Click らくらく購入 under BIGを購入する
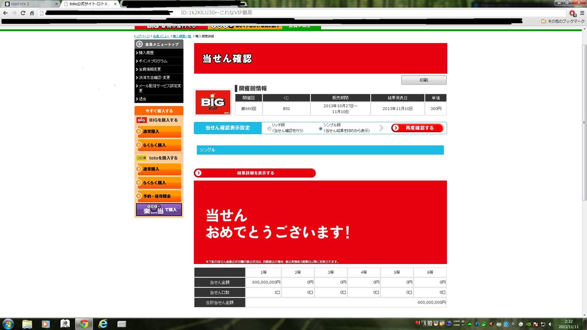Image resolution: width=587 pixels, height=330 pixels. (x=159, y=145)
